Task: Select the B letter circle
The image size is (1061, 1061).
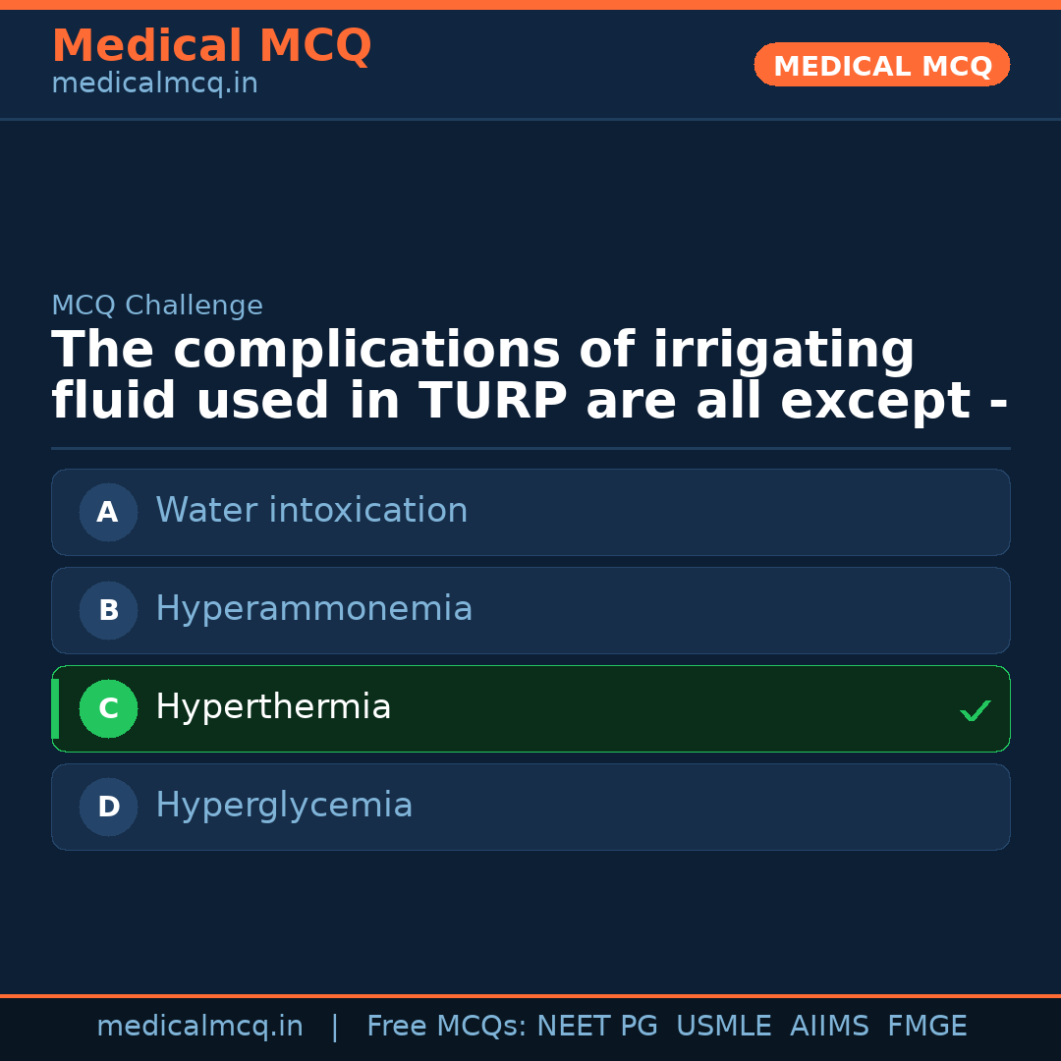Action: (108, 610)
